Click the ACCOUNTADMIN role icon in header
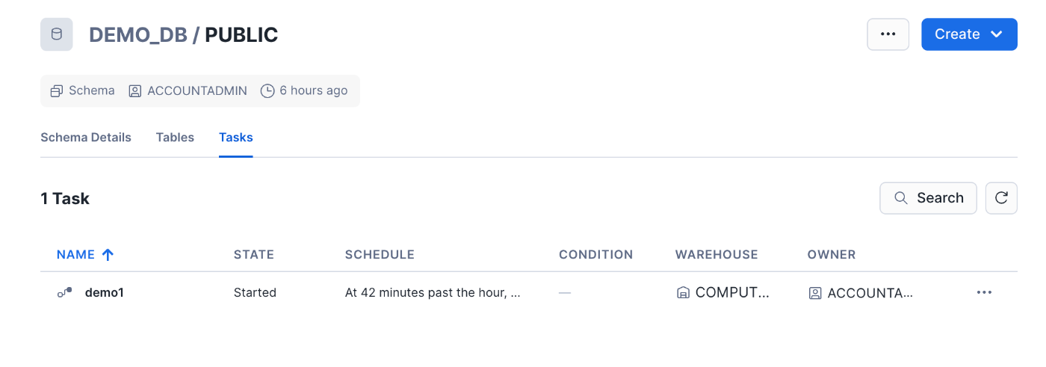The height and width of the screenshot is (367, 1046). click(134, 91)
